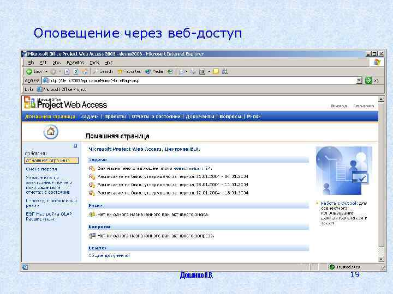Open the Общие документы link

(x=109, y=256)
